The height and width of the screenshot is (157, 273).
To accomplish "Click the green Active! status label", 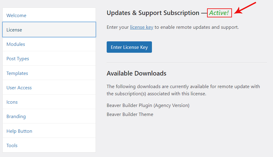I will click(219, 13).
